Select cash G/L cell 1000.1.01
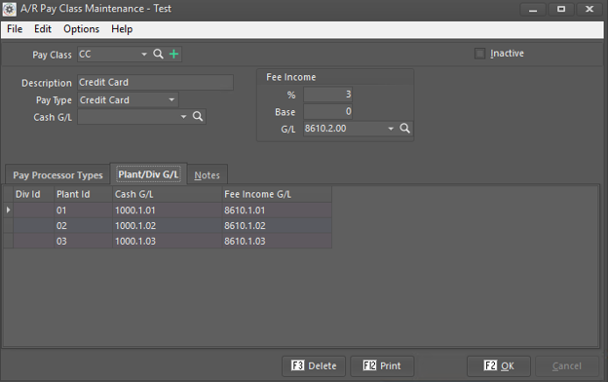 [x=168, y=210]
